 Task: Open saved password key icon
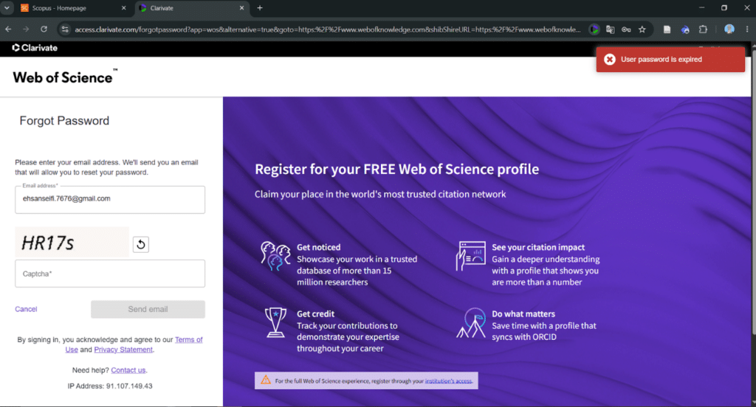pyautogui.click(x=626, y=29)
